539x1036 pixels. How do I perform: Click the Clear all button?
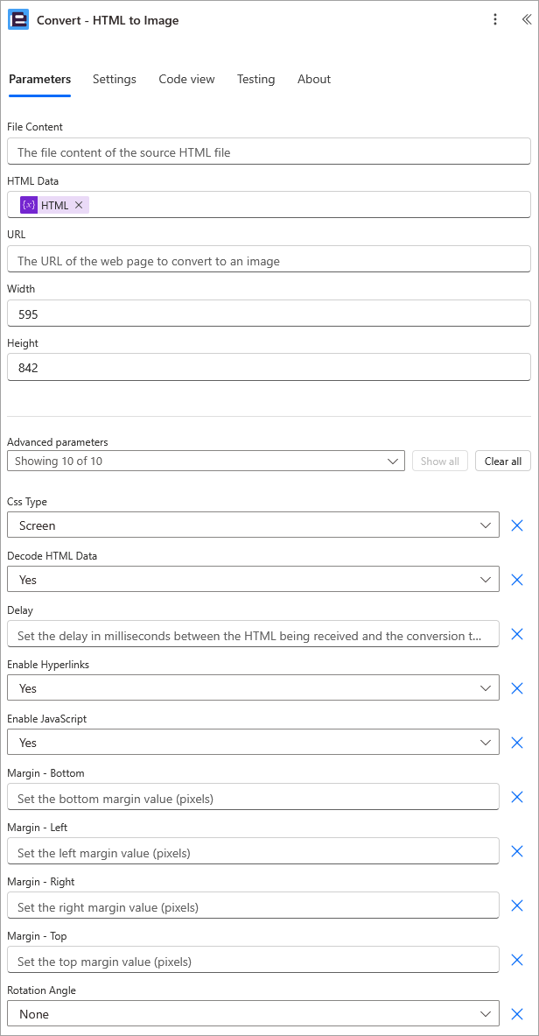502,462
